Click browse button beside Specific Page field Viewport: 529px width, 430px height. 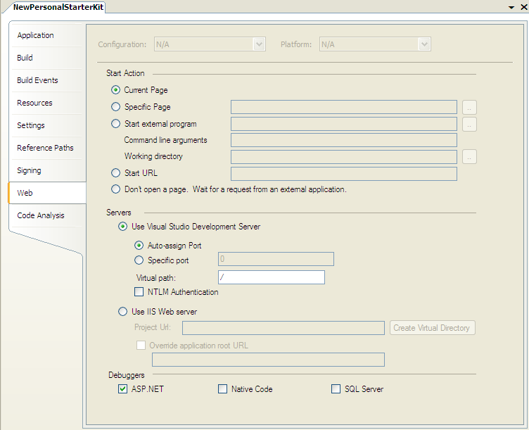point(470,108)
